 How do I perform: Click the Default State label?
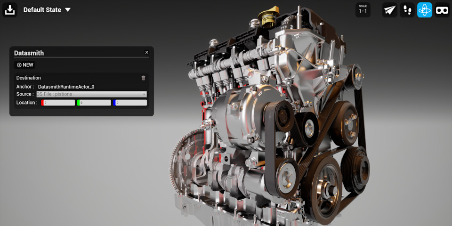pos(42,10)
